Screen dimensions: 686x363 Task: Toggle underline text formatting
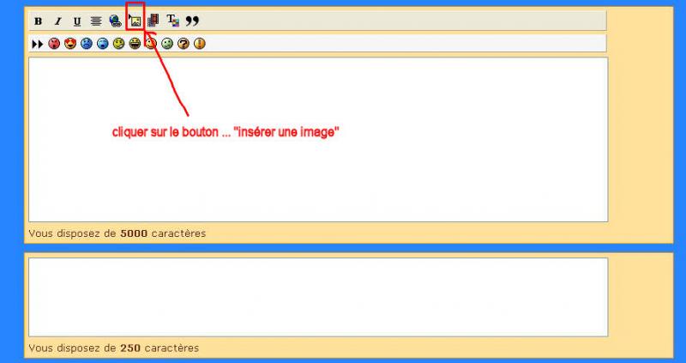(x=77, y=21)
